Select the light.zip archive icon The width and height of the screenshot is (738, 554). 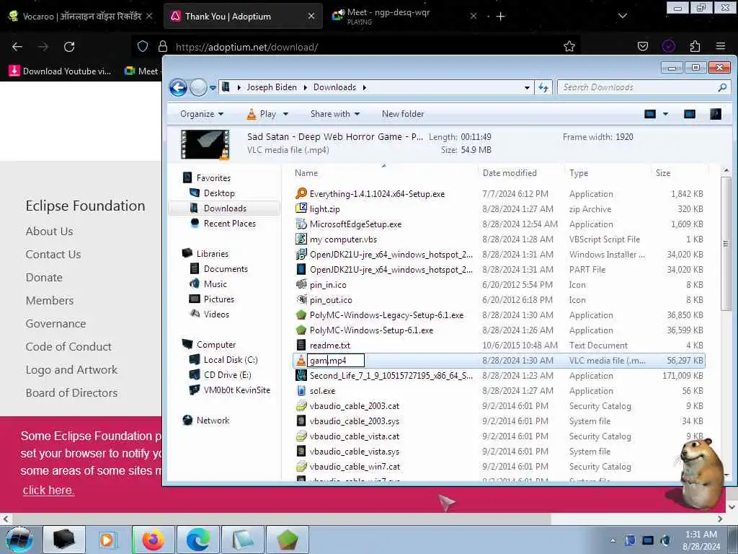[x=301, y=208]
